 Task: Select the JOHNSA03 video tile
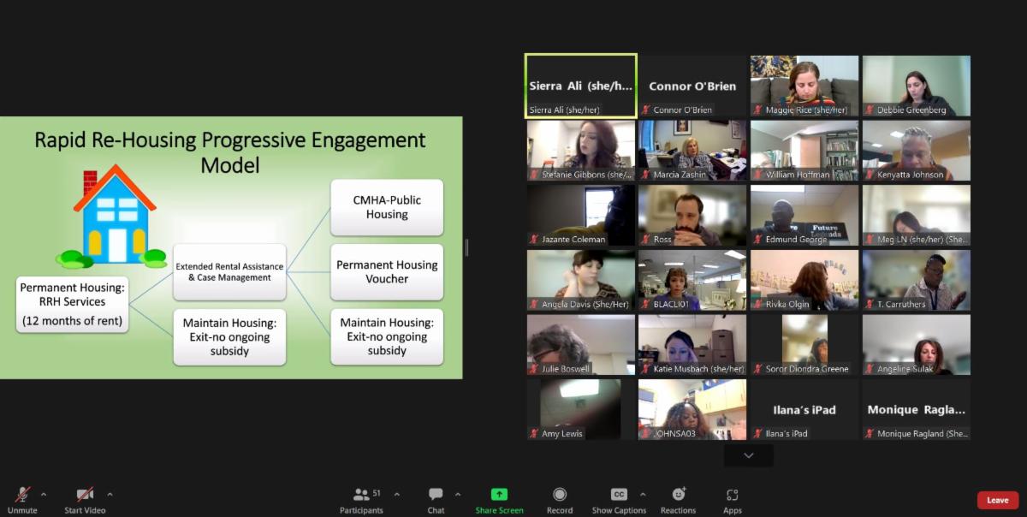(x=692, y=409)
